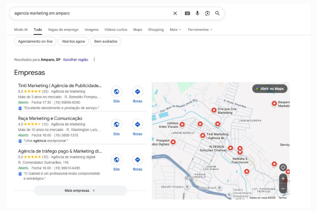This screenshot has height=211, width=317.
Task: Expand the Mais empresas list
Action: click(80, 190)
